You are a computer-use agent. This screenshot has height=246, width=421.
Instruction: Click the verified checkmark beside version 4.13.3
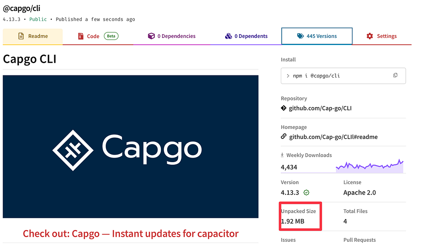[306, 193]
